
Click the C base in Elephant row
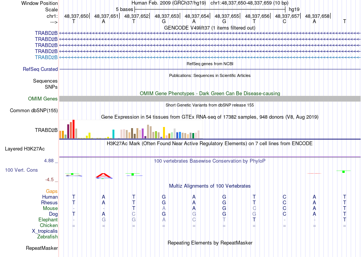tap(194, 220)
